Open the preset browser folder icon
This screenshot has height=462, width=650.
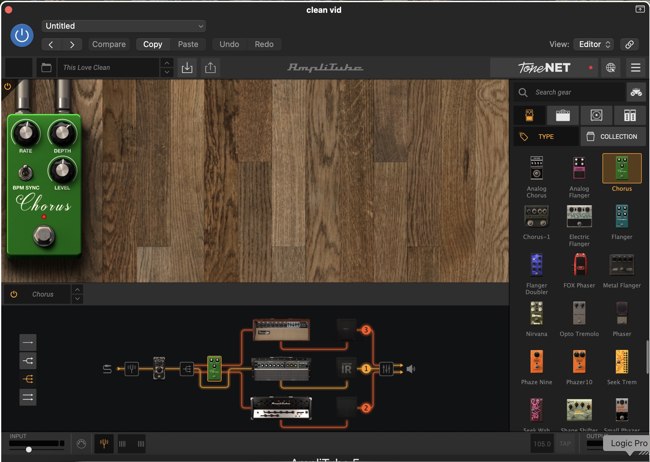click(46, 67)
